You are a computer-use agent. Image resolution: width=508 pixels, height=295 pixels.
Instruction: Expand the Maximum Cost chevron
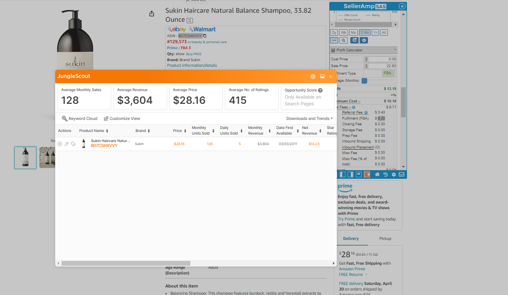359,102
